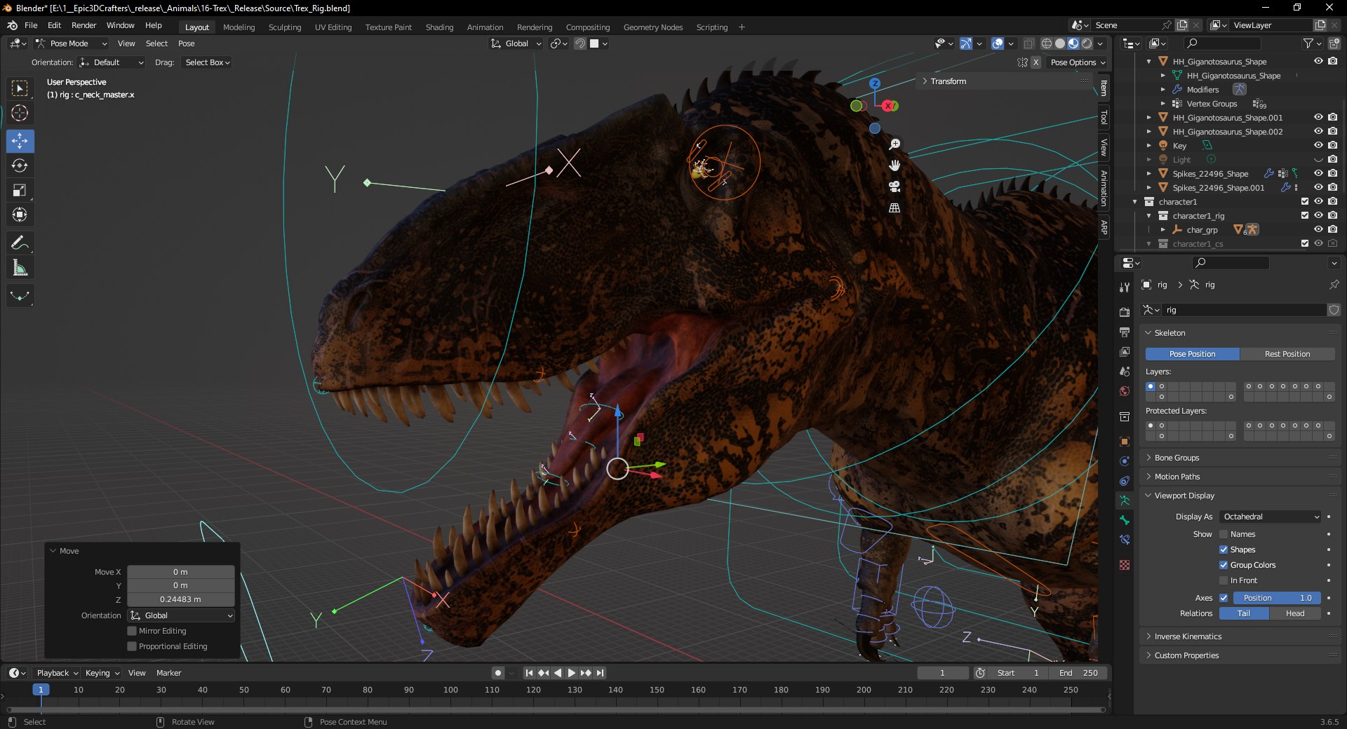Activate the Move tool
Viewport: 1347px width, 729px height.
20,141
